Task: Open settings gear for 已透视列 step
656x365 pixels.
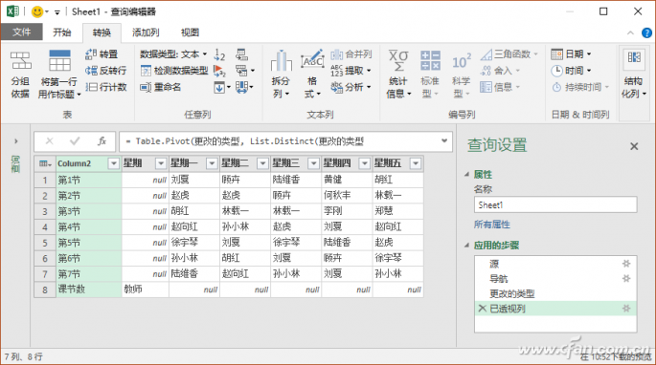Action: [626, 309]
